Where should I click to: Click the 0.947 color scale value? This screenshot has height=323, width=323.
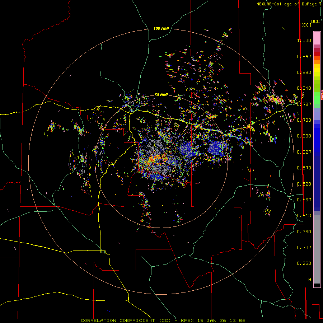point(304,56)
